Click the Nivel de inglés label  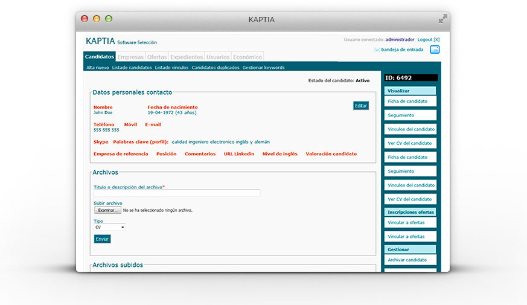pos(280,154)
